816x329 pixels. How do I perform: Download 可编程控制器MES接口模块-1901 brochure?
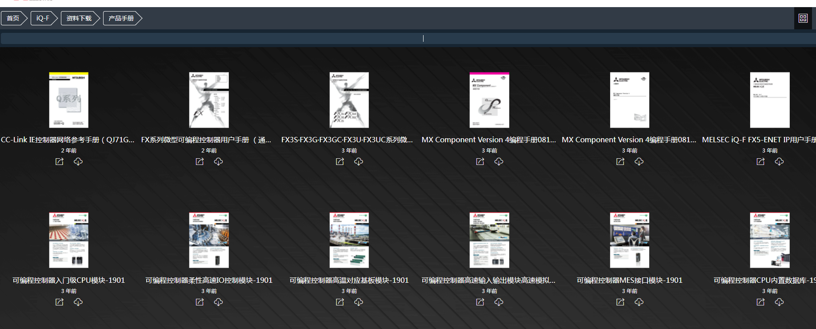tap(639, 302)
